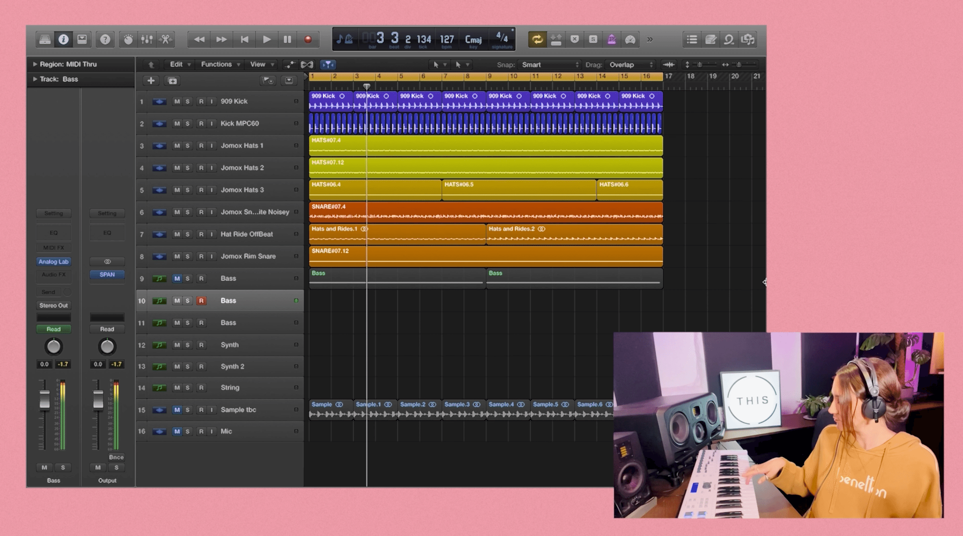Image resolution: width=963 pixels, height=536 pixels.
Task: Click the Setting button on Bass channel strip
Action: [x=54, y=213]
